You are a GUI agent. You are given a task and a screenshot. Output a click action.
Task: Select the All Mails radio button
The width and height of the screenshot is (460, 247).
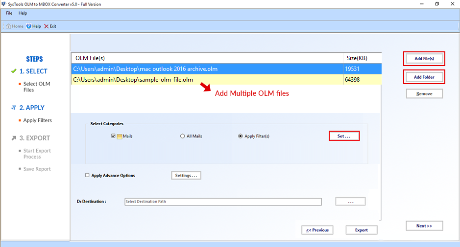[183, 136]
